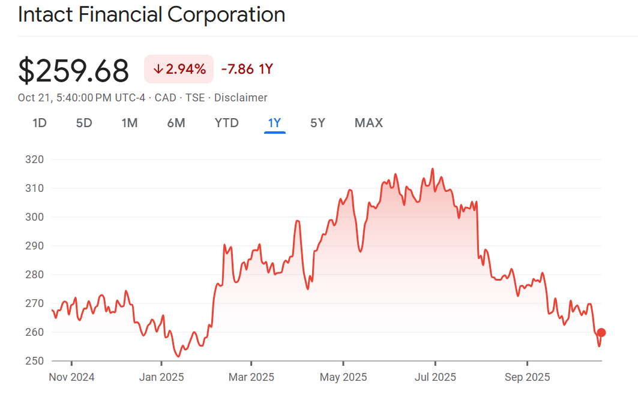Click the red current-price dot on the chart

pos(601,332)
